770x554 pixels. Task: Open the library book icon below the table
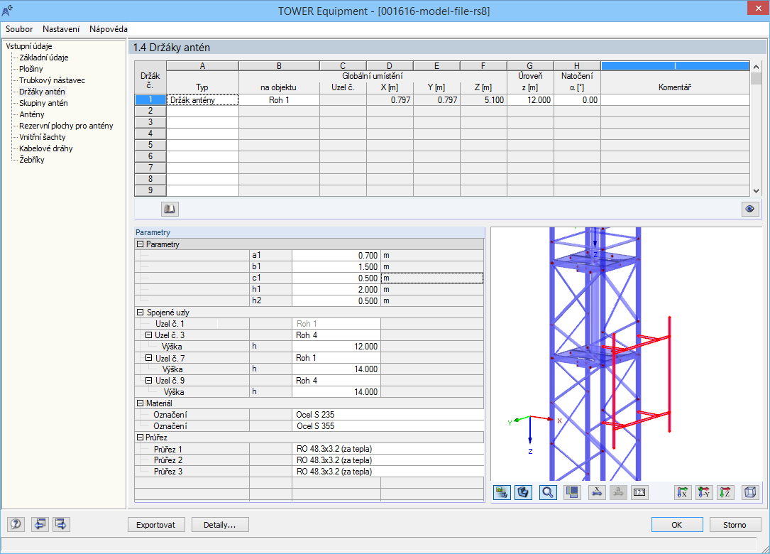point(170,209)
